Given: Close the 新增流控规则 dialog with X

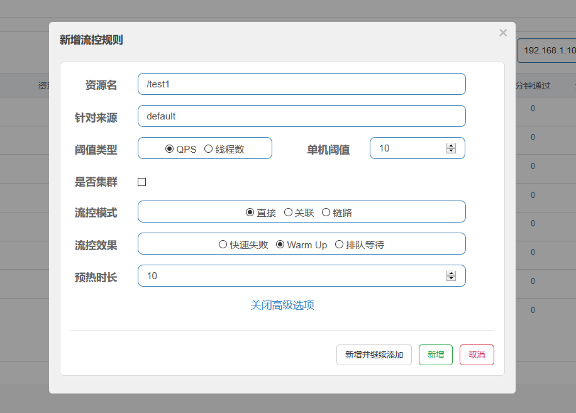Looking at the screenshot, I should 502,33.
